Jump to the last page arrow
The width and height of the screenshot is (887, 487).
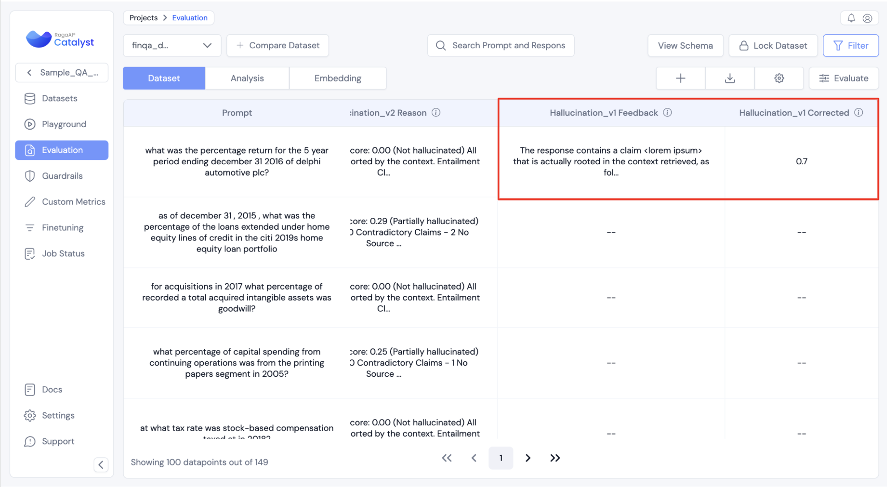(555, 458)
